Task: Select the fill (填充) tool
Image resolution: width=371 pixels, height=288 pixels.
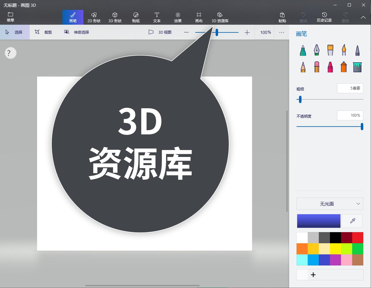Action: (357, 67)
